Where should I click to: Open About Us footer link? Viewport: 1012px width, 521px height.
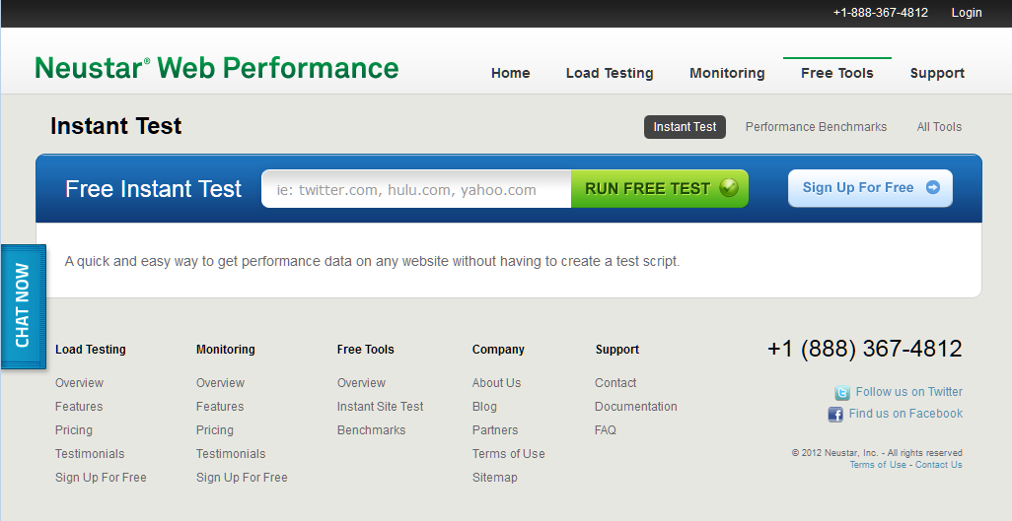click(x=496, y=383)
